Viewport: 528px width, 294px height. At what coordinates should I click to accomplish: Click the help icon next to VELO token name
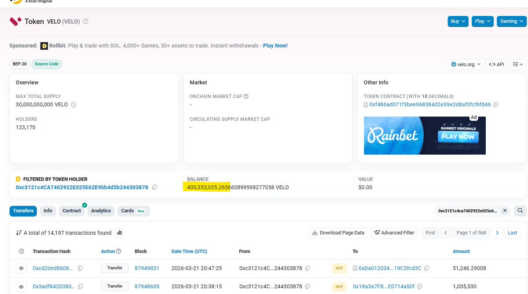point(86,21)
